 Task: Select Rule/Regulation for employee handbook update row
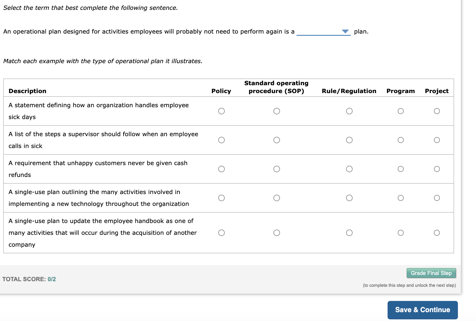(349, 233)
